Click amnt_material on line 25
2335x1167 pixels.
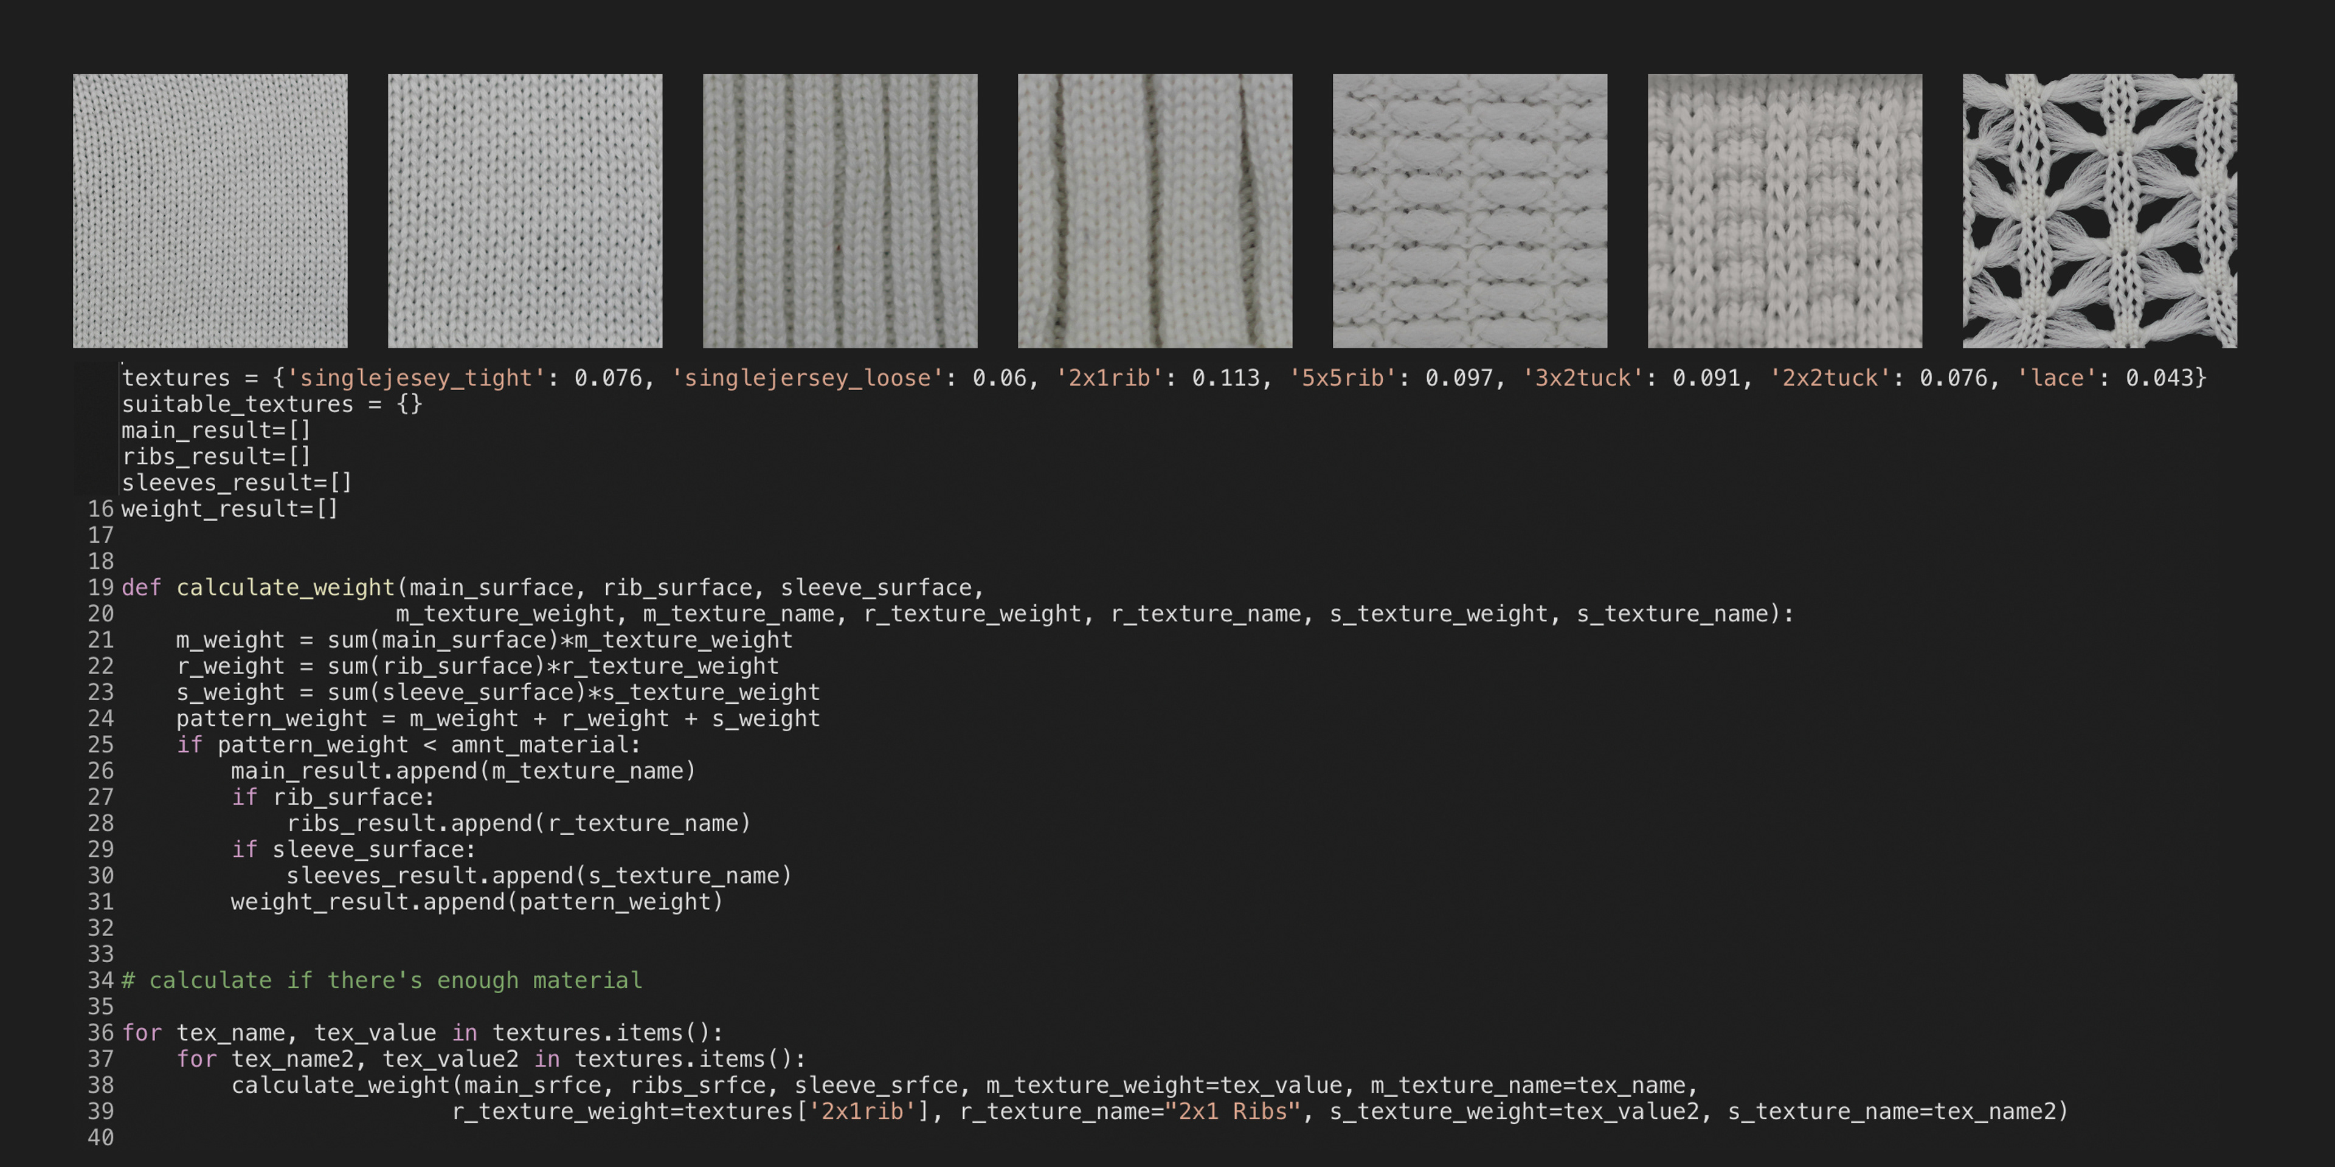539,746
